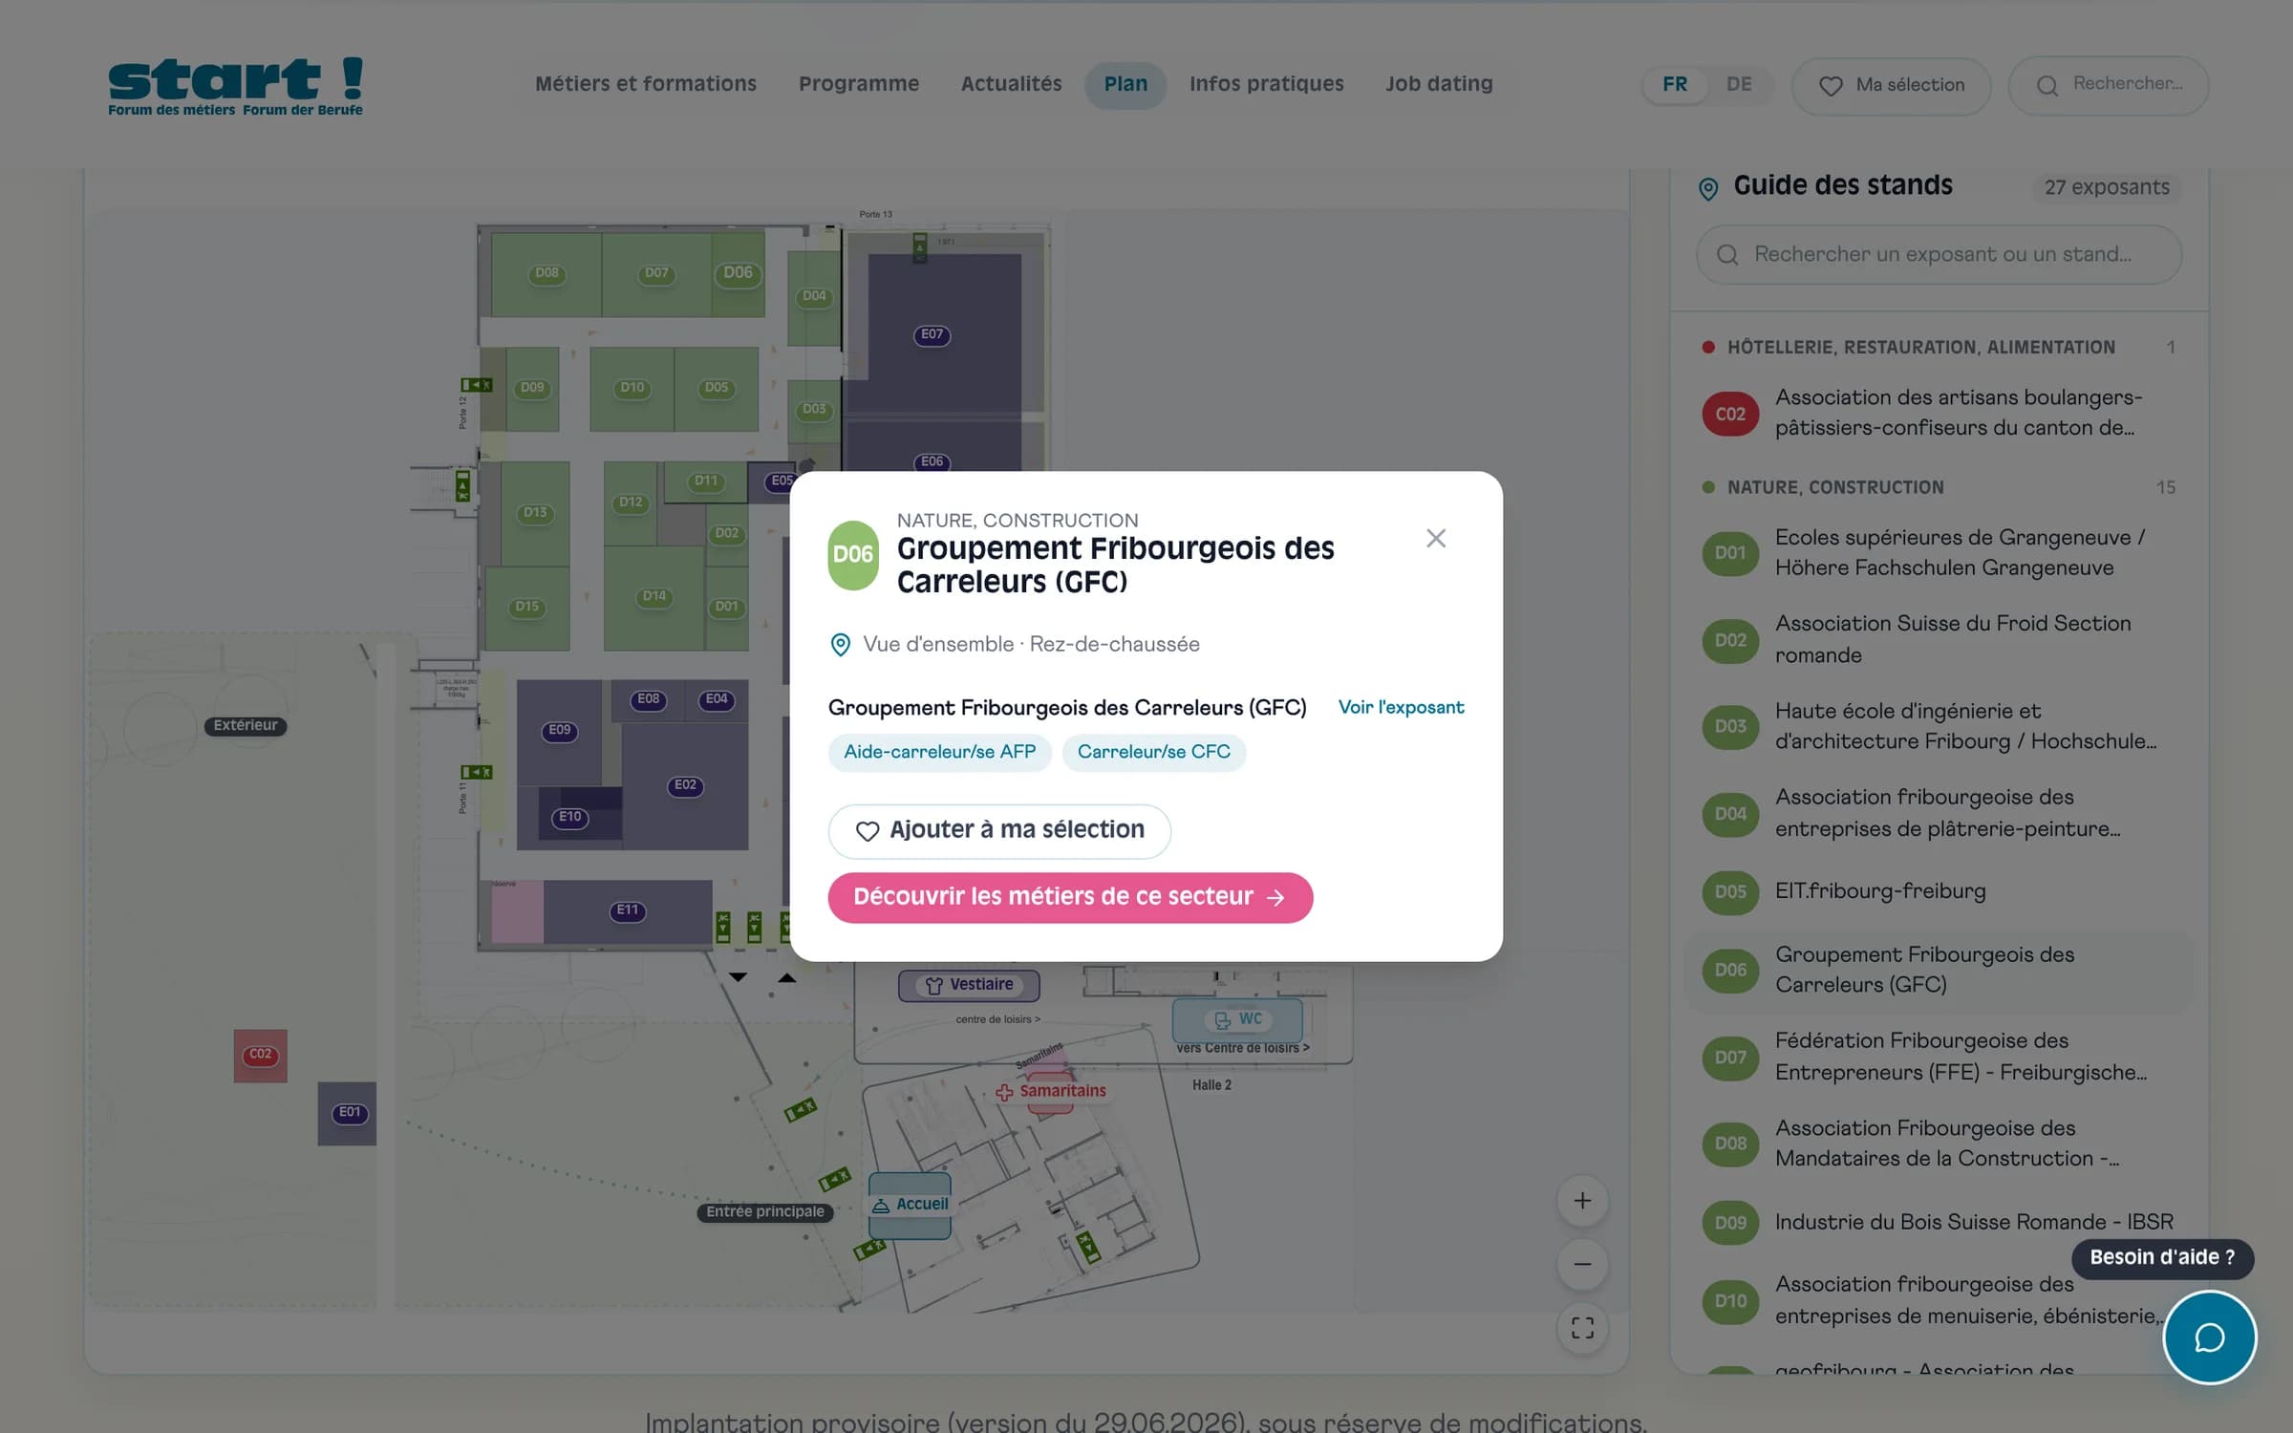Switch language to DE
Screen dimensions: 2293x1433
pyautogui.click(x=1739, y=84)
